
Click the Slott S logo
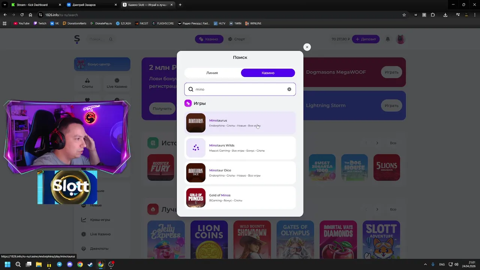[77, 39]
